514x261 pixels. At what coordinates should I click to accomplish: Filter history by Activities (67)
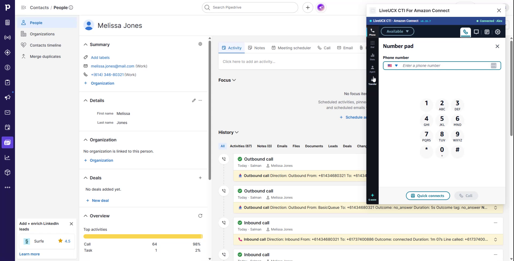(241, 146)
